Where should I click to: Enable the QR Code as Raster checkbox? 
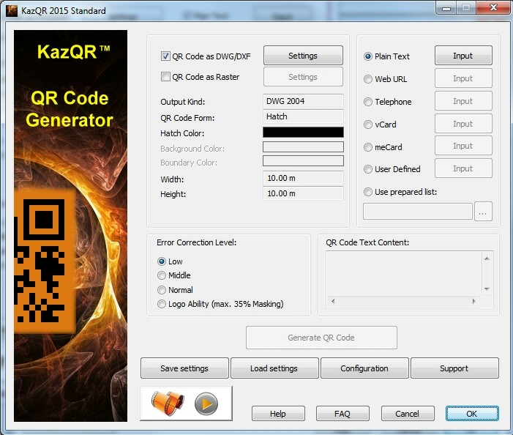point(165,77)
